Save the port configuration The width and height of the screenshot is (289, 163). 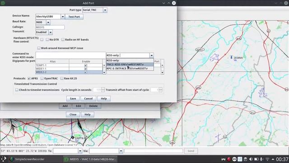click(73, 99)
